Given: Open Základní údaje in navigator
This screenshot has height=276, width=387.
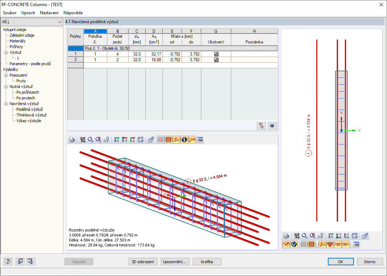Looking at the screenshot, I should click(22, 35).
